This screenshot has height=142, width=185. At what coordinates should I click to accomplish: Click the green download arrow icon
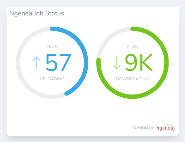[x=117, y=63]
